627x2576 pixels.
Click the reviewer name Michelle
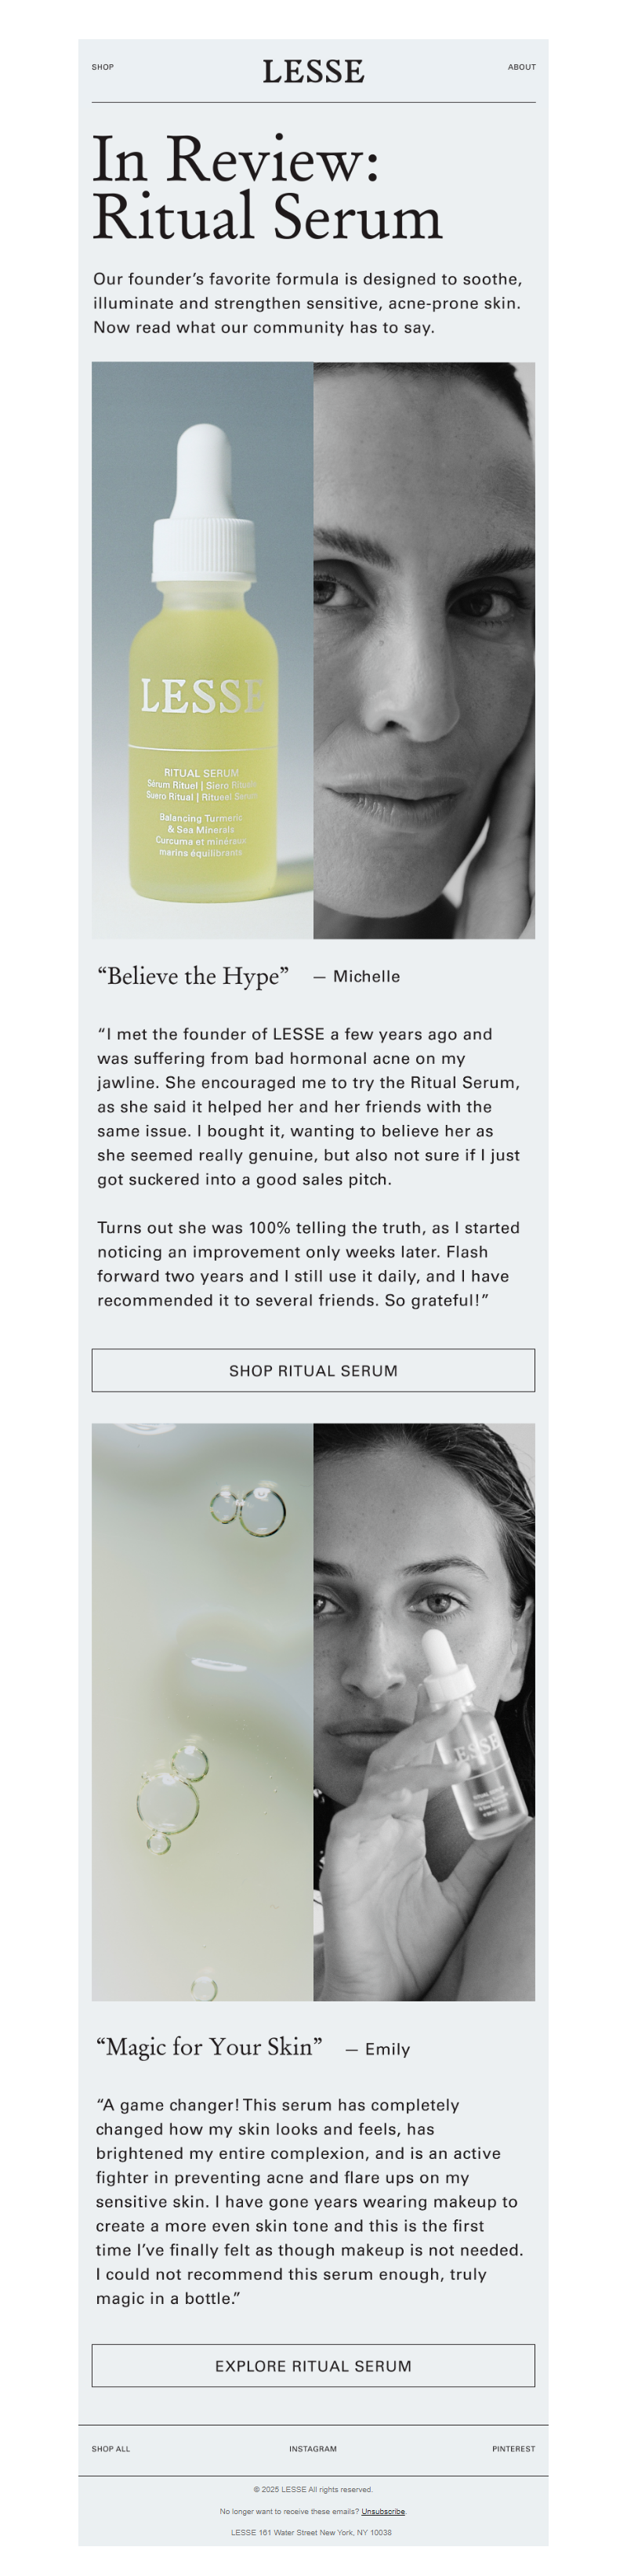point(366,977)
